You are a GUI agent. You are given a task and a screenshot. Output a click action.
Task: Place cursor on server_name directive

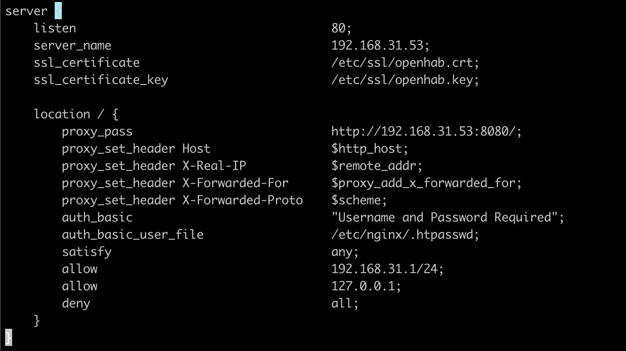(x=72, y=46)
